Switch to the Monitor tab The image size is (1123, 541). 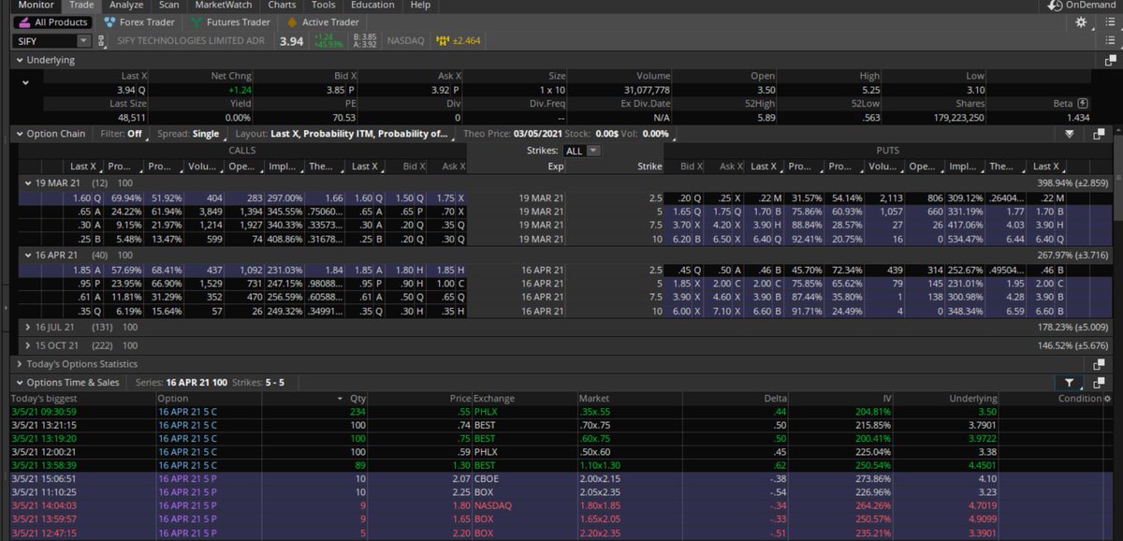click(x=36, y=5)
